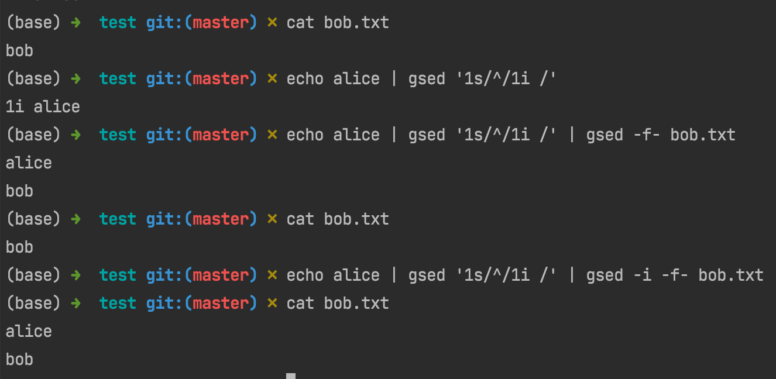Click the '(base)' label on the 'gsed -i' prompt line
Viewport: 776px width, 379px height.
(33, 275)
